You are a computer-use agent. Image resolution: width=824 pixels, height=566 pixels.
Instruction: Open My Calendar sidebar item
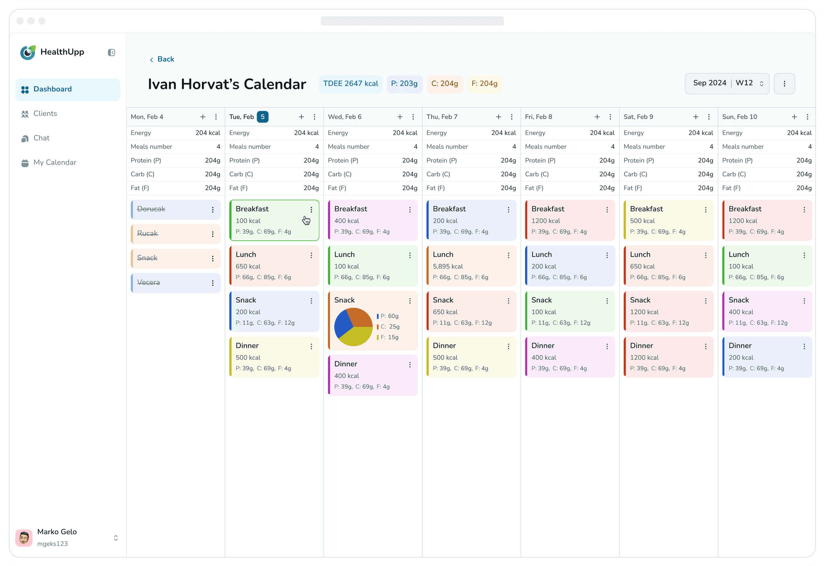tap(55, 163)
